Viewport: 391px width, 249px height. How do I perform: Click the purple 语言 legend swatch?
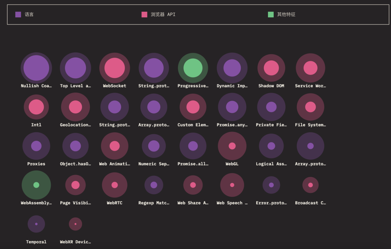18,14
